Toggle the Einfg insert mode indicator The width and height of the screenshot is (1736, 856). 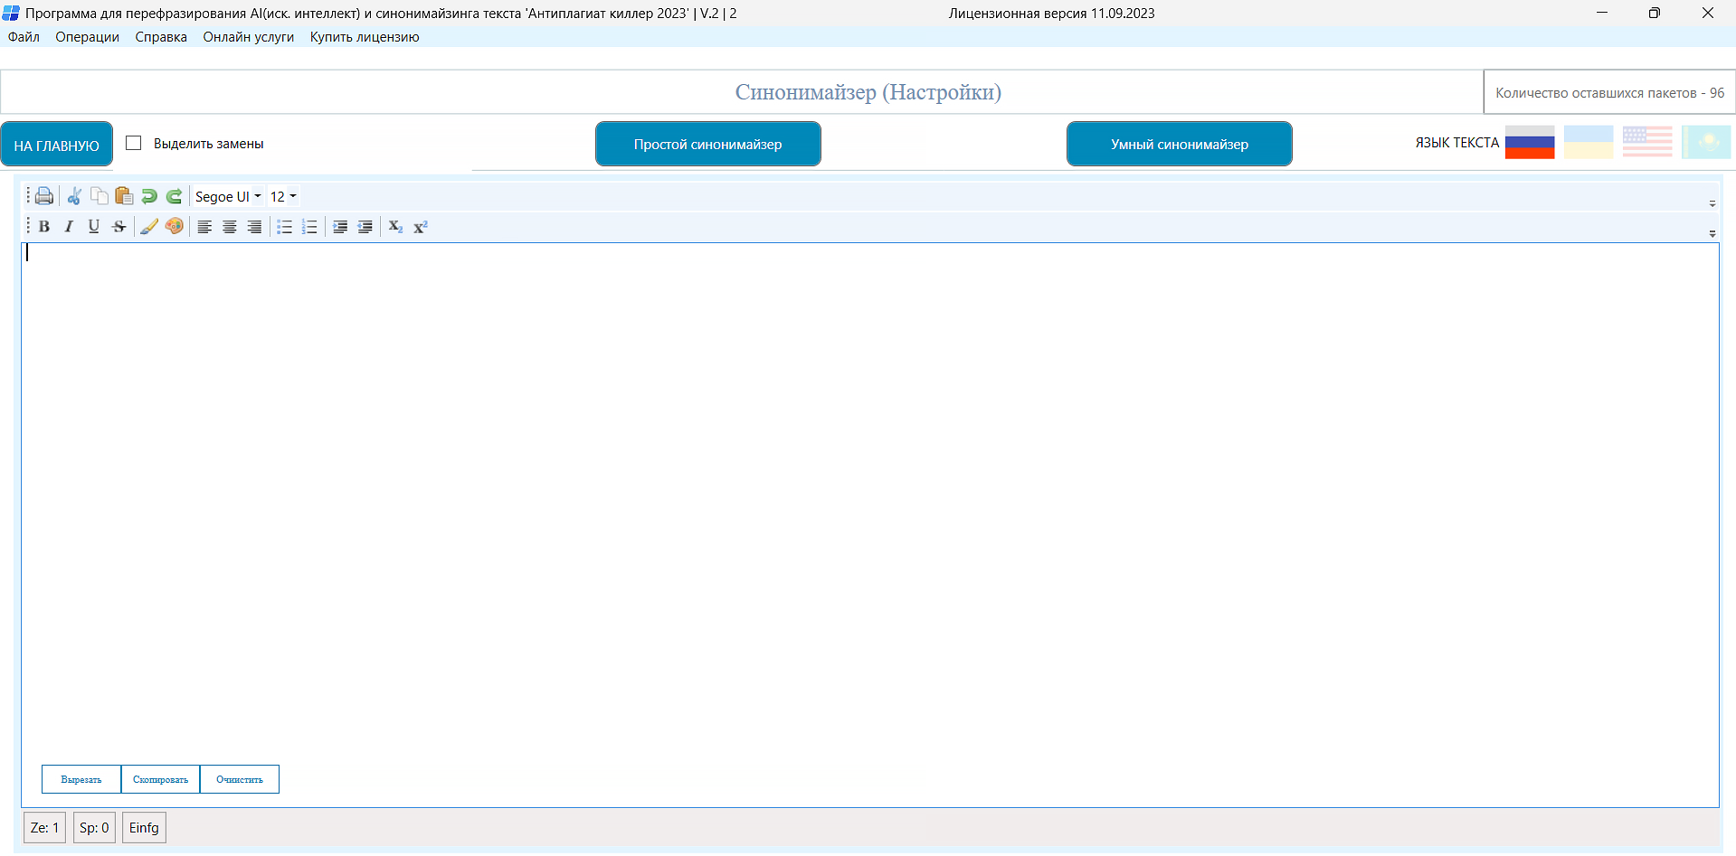click(x=144, y=828)
